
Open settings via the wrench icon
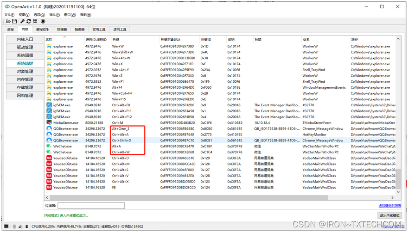coord(22,21)
